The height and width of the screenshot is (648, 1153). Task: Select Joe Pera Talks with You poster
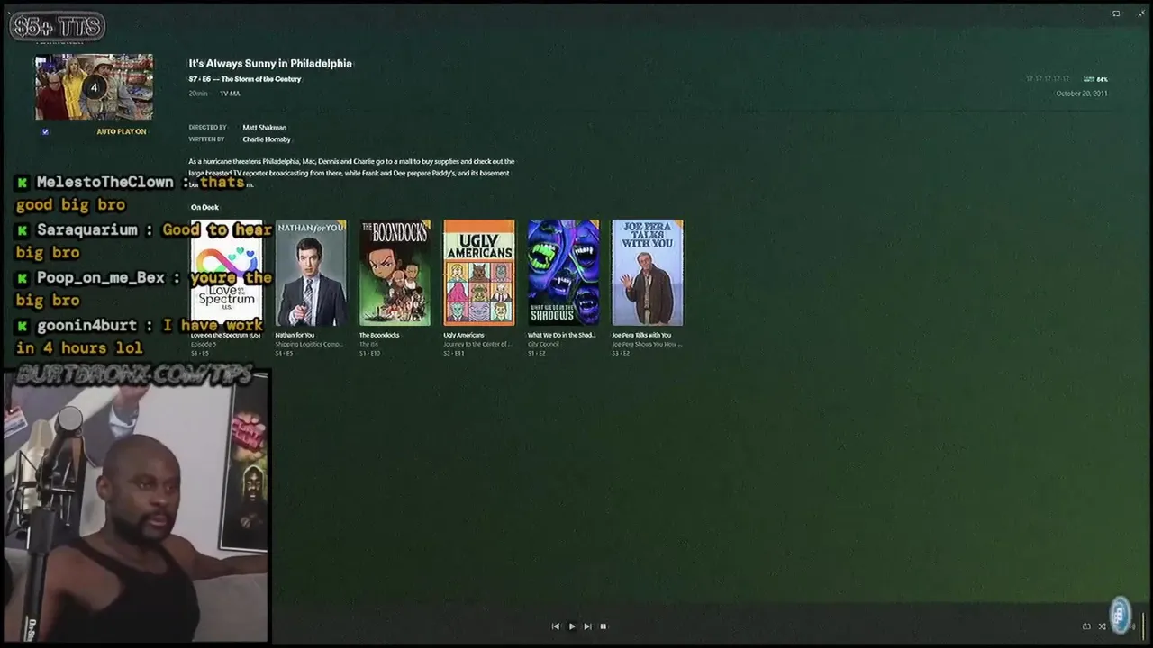(x=648, y=273)
